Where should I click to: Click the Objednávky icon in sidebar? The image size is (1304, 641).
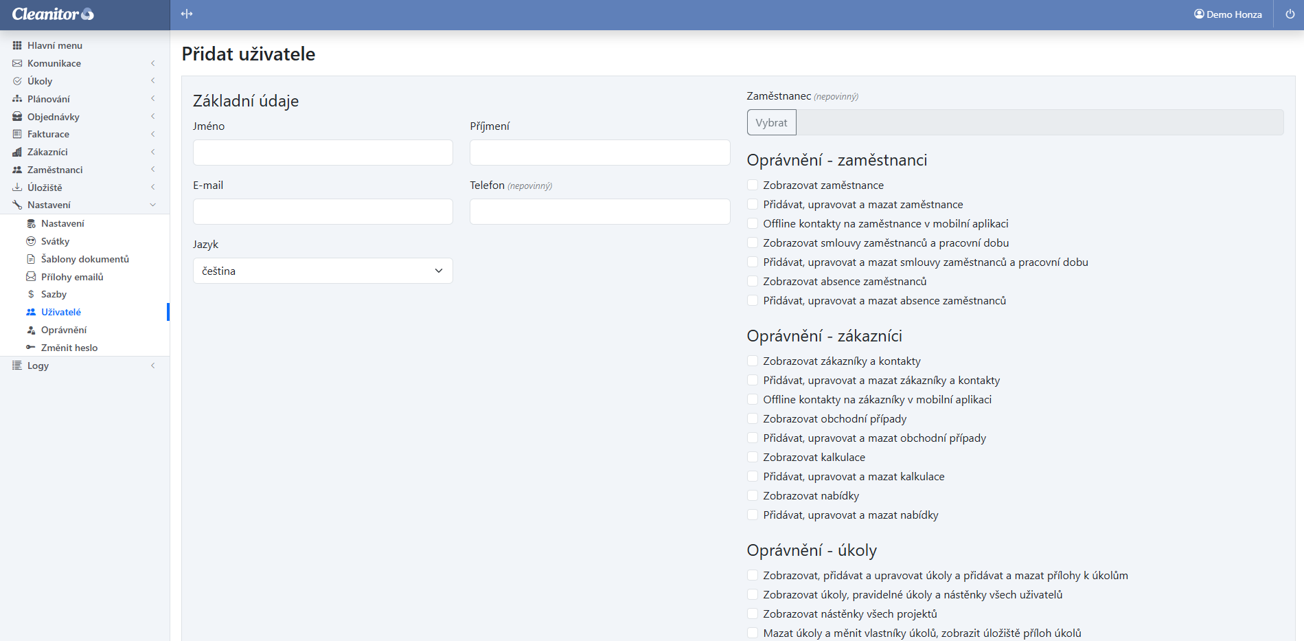click(17, 117)
